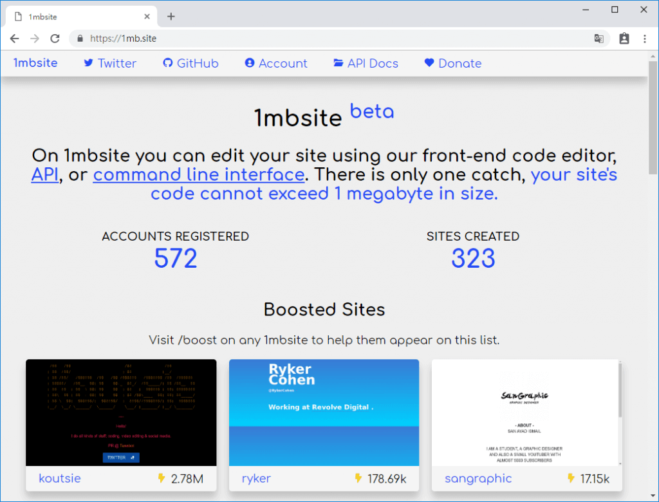Click the Donate heart icon
The height and width of the screenshot is (502, 659).
(x=428, y=63)
